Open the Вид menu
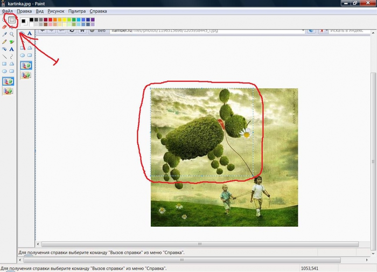Image resolution: width=377 pixels, height=272 pixels. point(40,11)
